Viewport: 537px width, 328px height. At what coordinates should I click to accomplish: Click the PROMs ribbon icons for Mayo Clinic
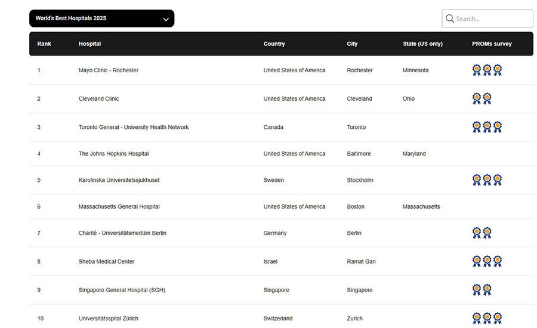487,70
